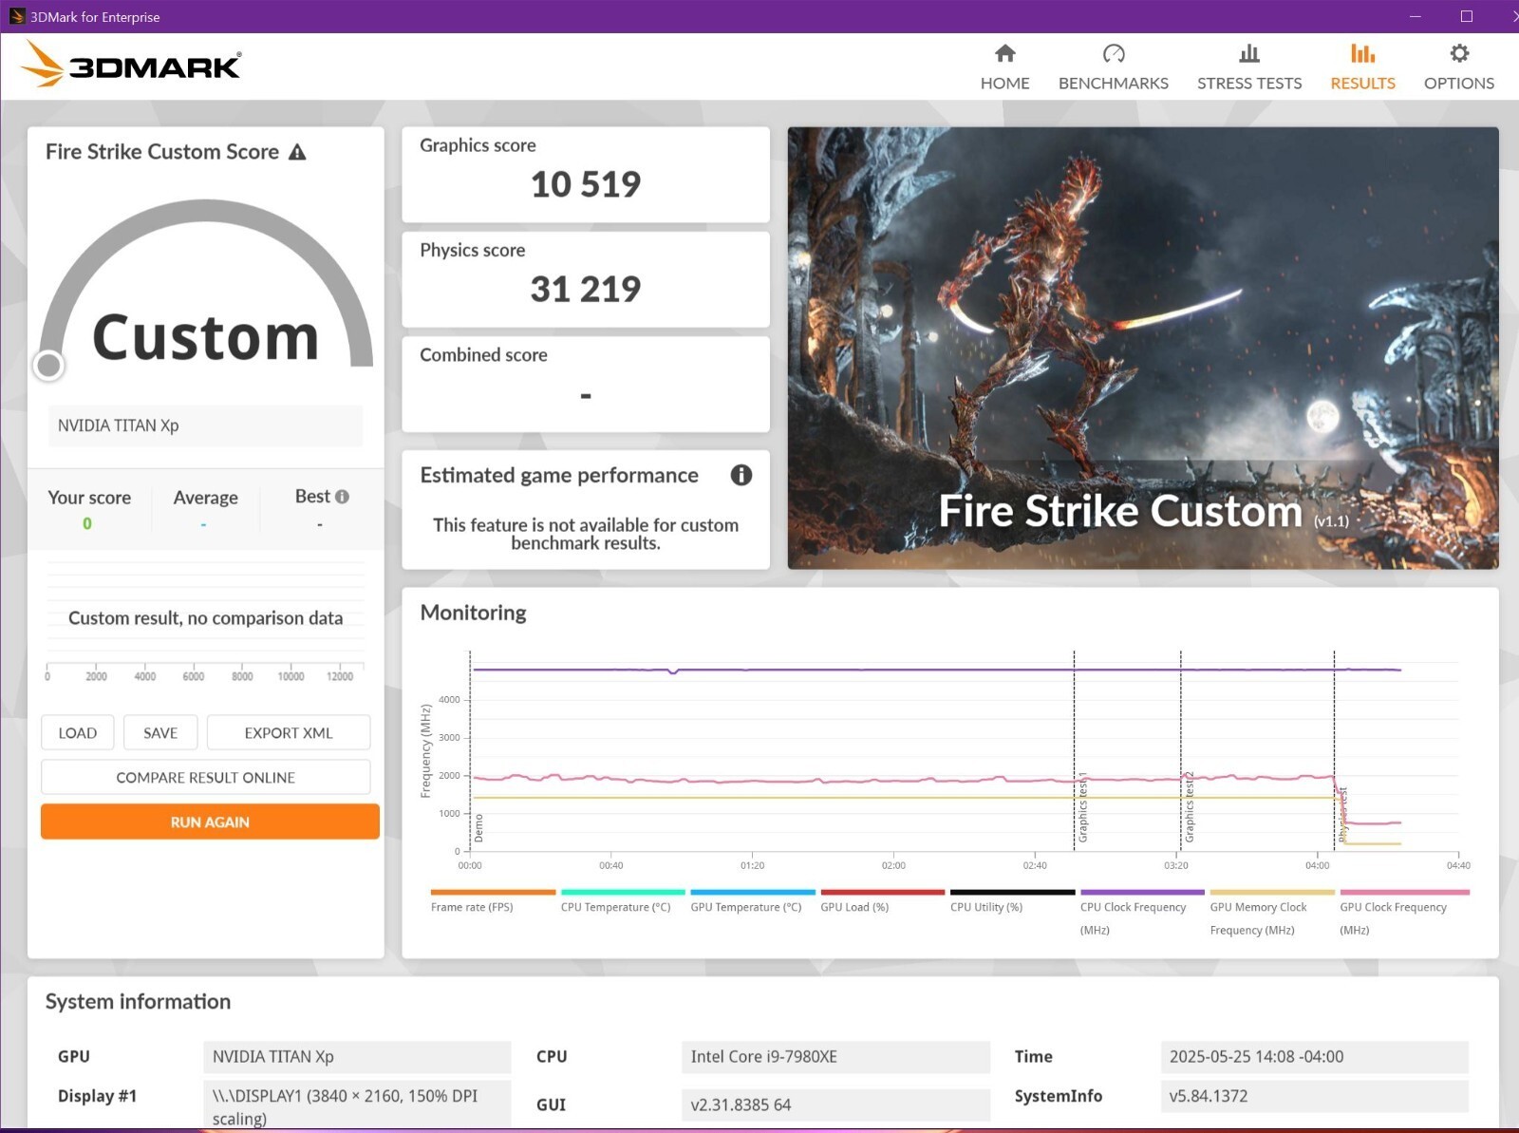Click the Benchmarks gauge icon
This screenshot has height=1133, width=1519.
(x=1114, y=53)
